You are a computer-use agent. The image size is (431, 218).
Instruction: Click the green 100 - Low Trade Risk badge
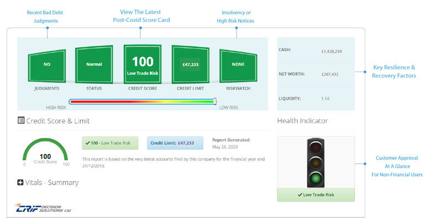point(110,143)
